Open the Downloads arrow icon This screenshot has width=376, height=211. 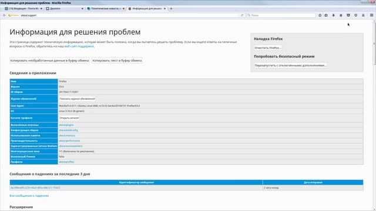click(x=333, y=15)
